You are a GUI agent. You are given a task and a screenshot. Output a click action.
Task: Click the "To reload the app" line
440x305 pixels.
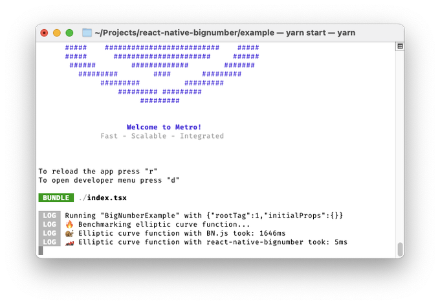(x=98, y=172)
